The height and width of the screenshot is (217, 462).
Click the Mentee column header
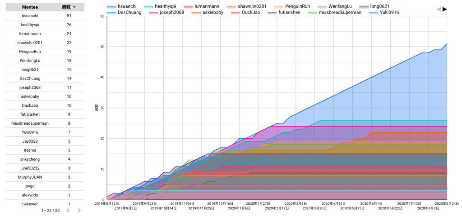pos(31,7)
